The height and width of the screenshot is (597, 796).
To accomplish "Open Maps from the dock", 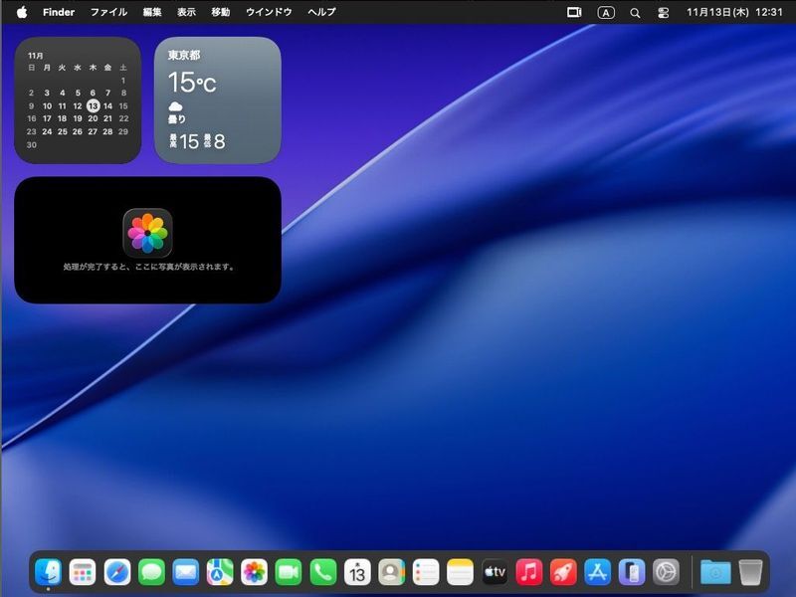I will (220, 572).
